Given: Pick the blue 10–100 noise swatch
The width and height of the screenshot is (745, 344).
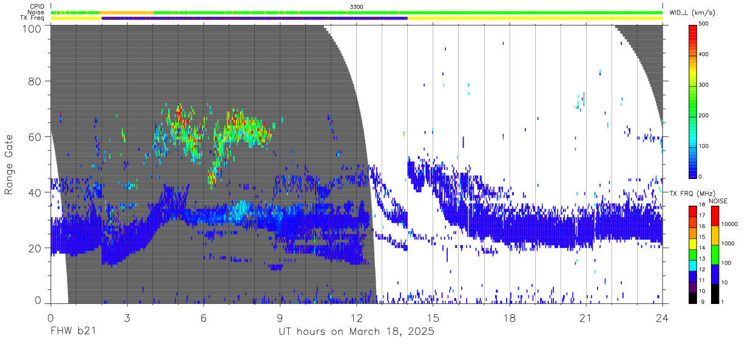Looking at the screenshot, I should (715, 274).
